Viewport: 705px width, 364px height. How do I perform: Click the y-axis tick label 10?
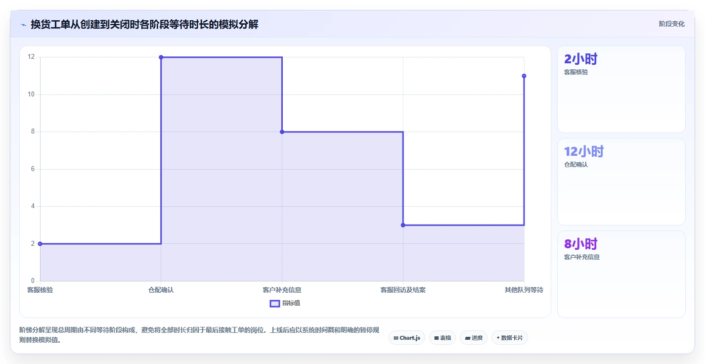pyautogui.click(x=31, y=94)
